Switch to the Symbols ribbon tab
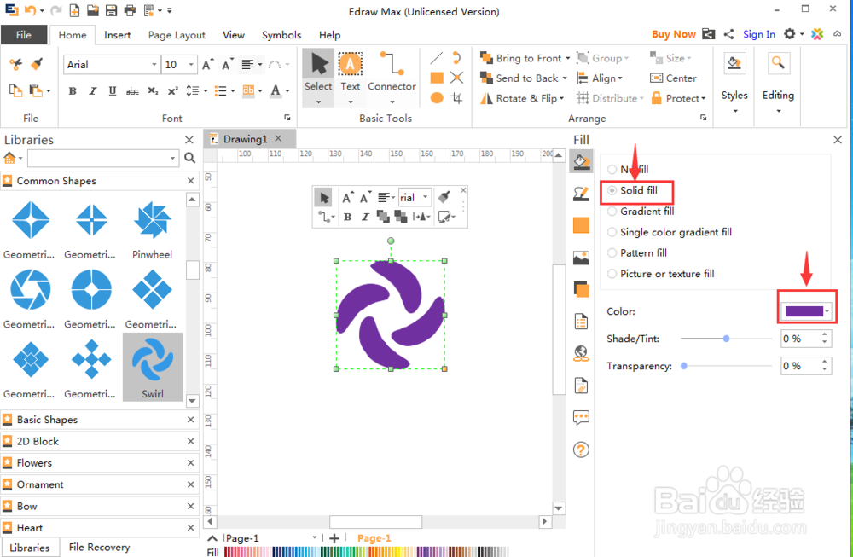The height and width of the screenshot is (557, 853). tap(281, 35)
